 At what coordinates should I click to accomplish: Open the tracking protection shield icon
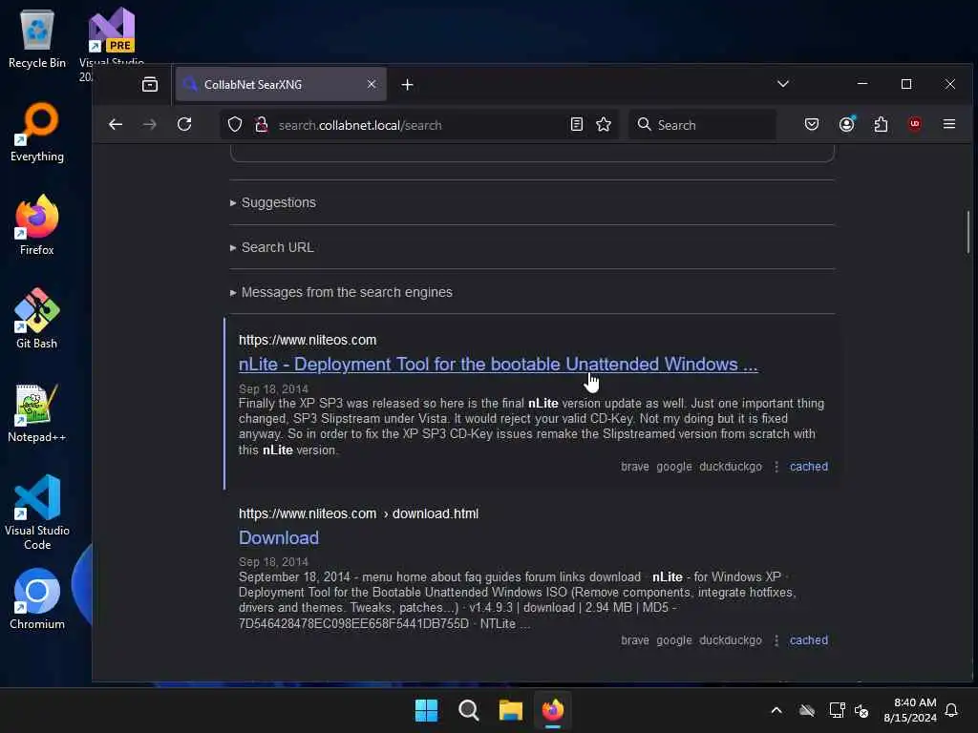(x=235, y=125)
